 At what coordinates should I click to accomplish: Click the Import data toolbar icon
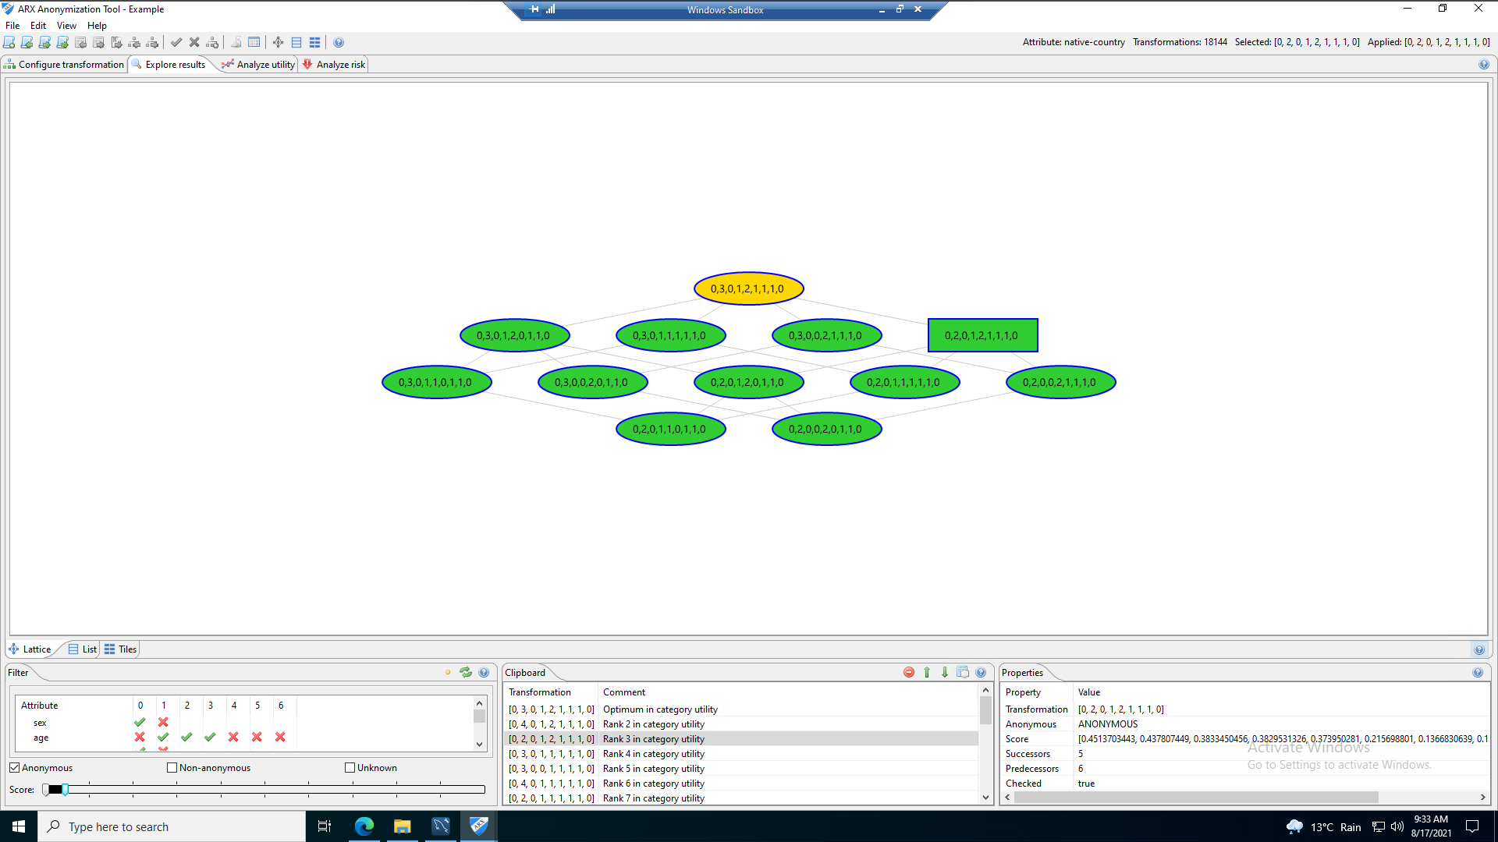(x=81, y=43)
